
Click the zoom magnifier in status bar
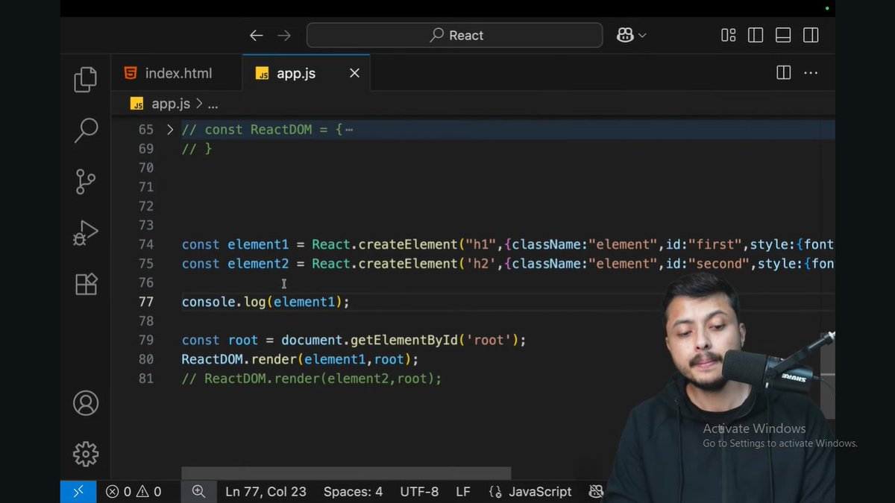pyautogui.click(x=198, y=492)
